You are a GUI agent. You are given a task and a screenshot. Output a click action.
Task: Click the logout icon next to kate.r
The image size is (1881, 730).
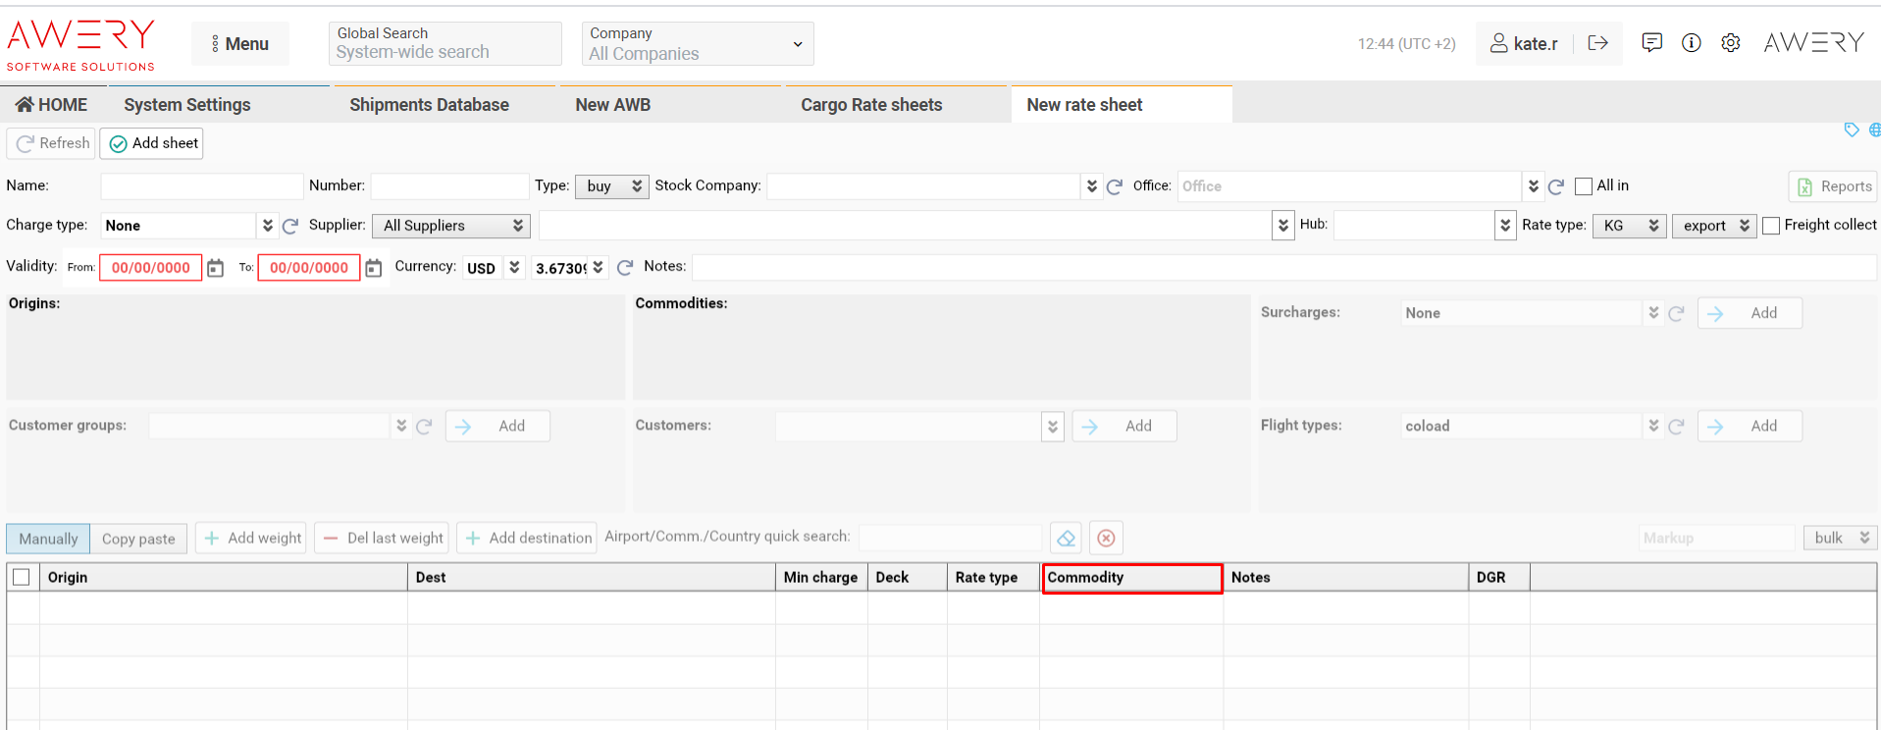pyautogui.click(x=1597, y=43)
